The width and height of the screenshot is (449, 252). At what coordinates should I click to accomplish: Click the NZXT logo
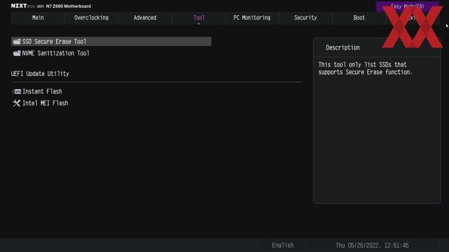click(x=19, y=6)
